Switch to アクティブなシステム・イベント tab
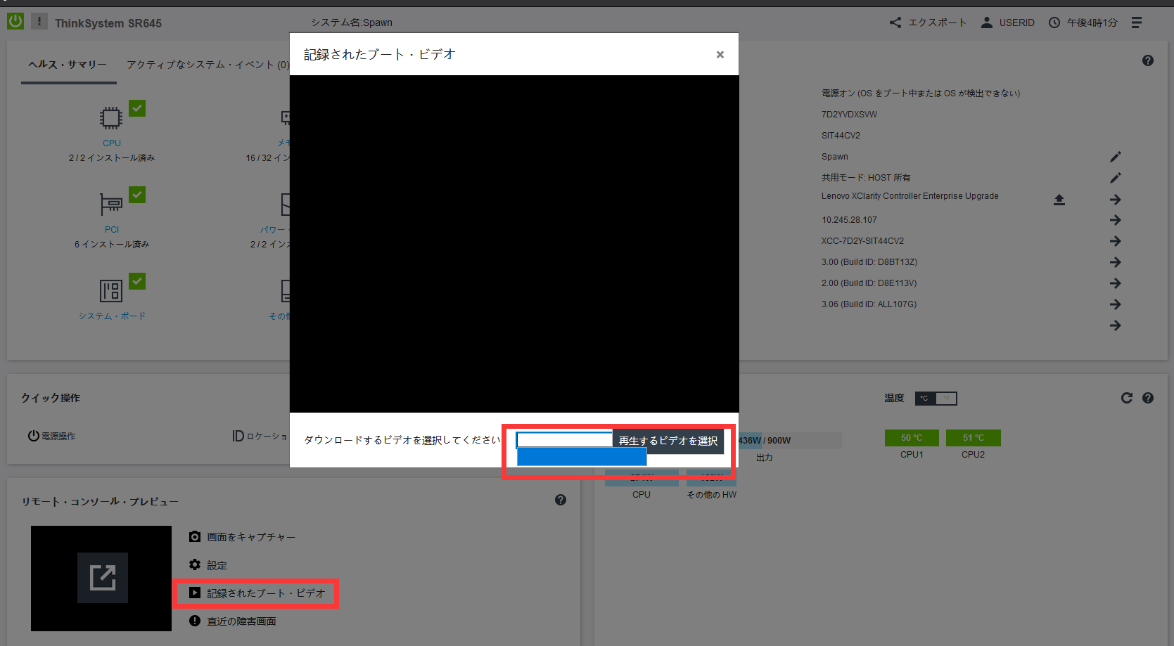1174x646 pixels. pyautogui.click(x=208, y=65)
